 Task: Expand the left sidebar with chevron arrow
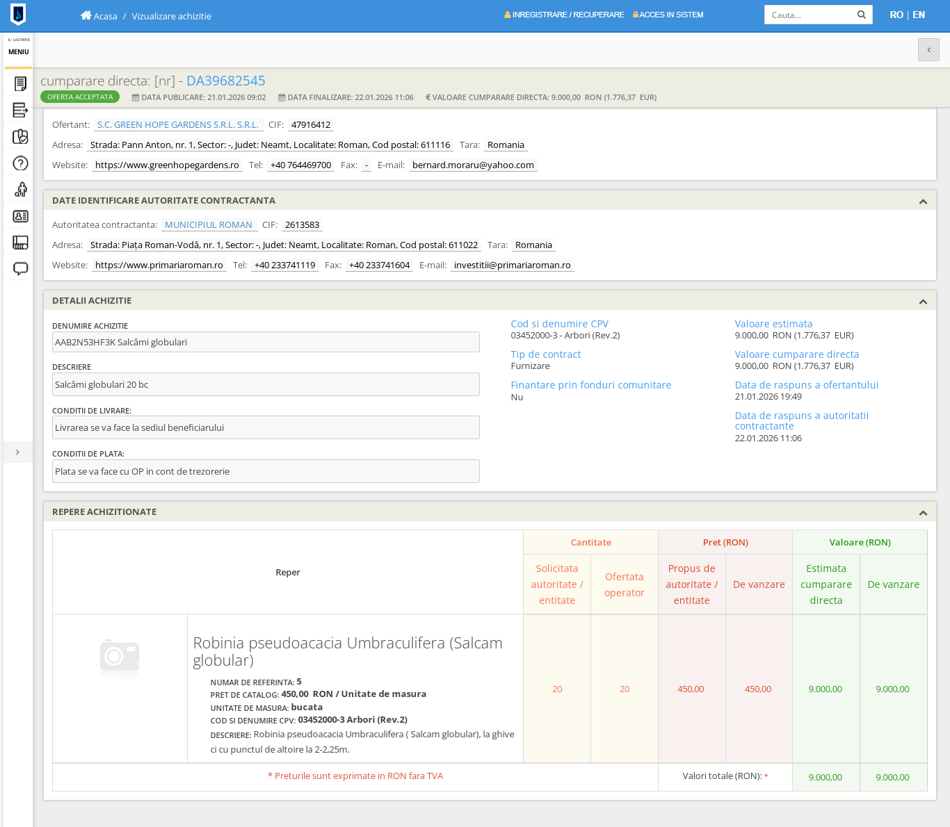[x=17, y=452]
